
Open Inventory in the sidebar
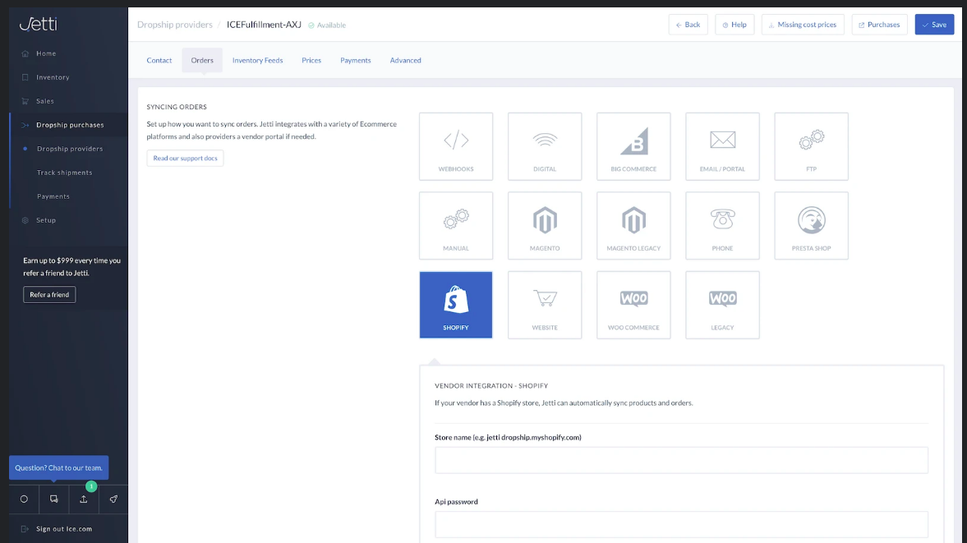[x=53, y=77]
